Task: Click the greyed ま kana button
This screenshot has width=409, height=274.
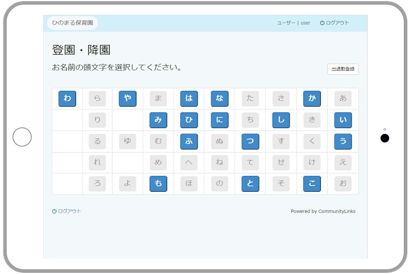Action: coord(158,99)
